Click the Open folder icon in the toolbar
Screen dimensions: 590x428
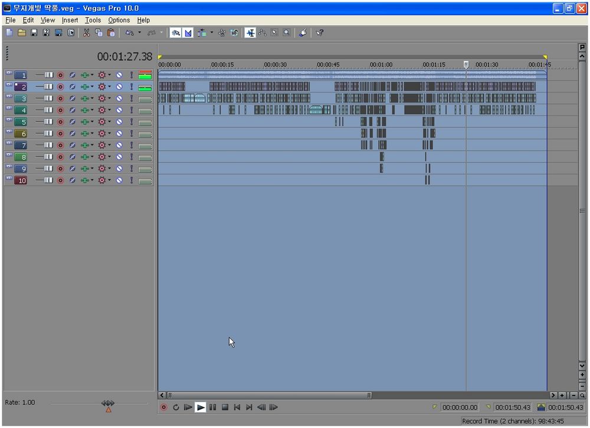pyautogui.click(x=22, y=33)
